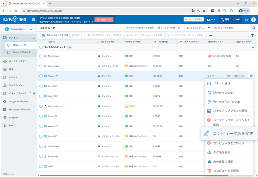
Task: Click the hamburger menu icon
Action: coord(33,20)
